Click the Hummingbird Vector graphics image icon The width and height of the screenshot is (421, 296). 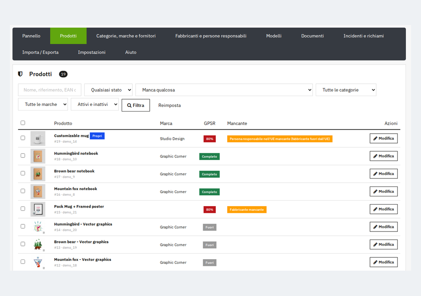[x=38, y=227]
